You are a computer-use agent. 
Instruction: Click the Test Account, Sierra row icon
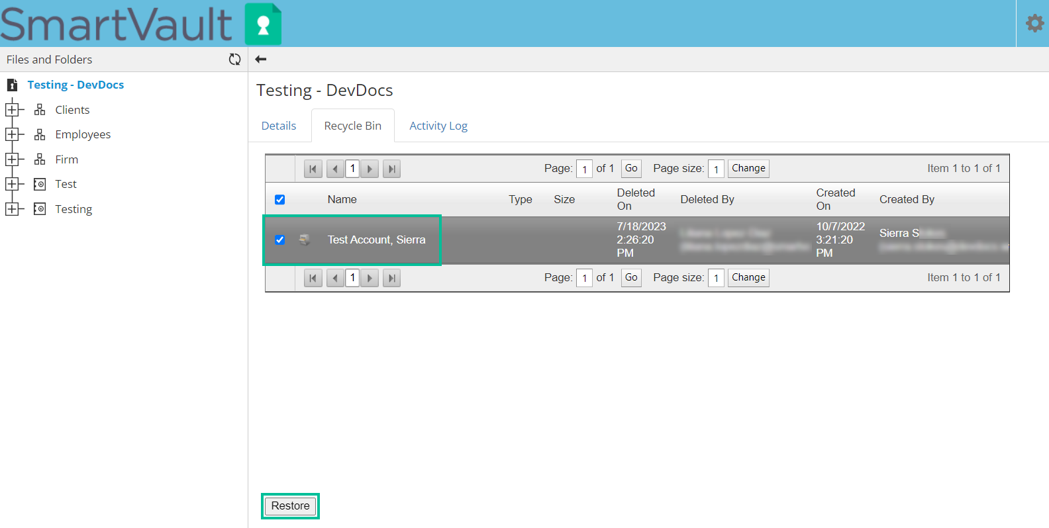pyautogui.click(x=305, y=240)
